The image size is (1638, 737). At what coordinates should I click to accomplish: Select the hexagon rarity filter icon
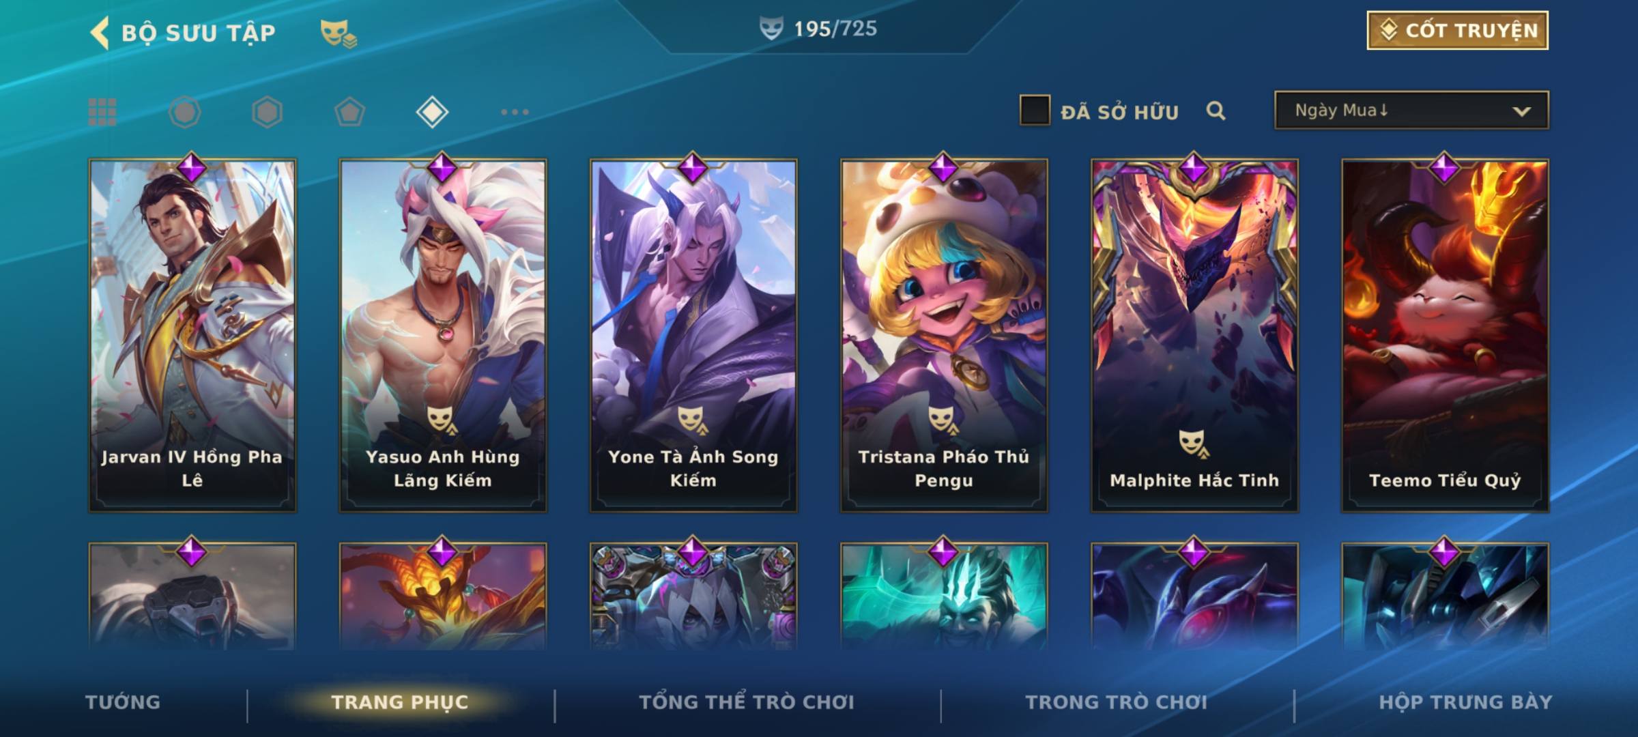267,112
